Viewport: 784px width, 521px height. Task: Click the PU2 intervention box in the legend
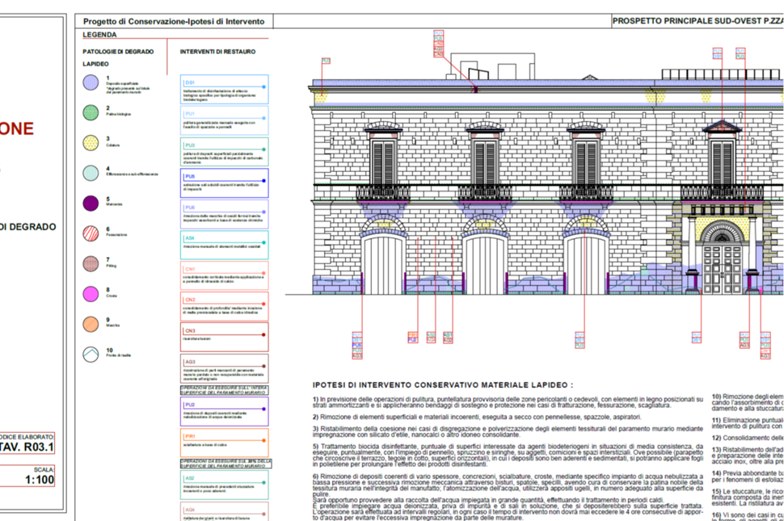tap(224, 412)
